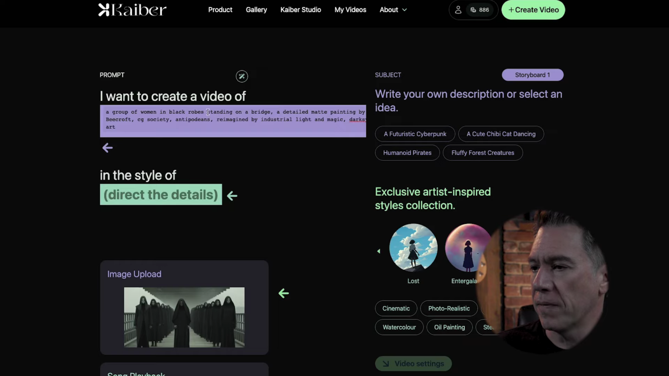Image resolution: width=669 pixels, height=376 pixels.
Task: Click the uploaded robed figures image thumbnail
Action: (x=184, y=317)
